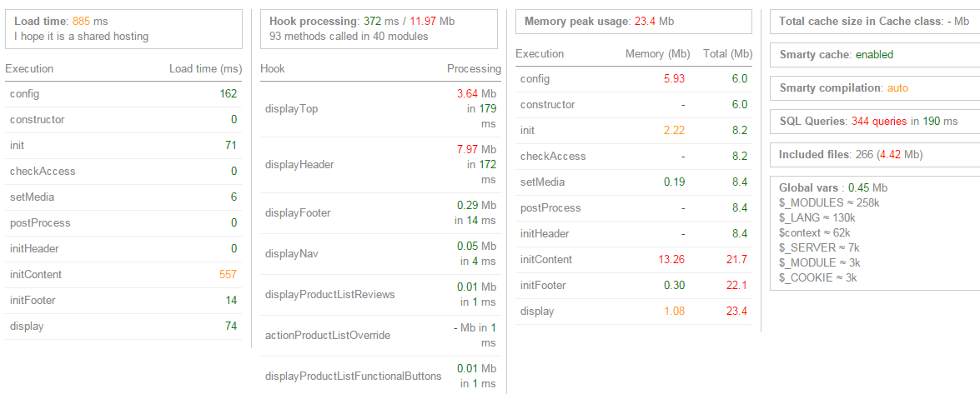Screen dimensions: 980x394
Task: Click the Hook processing summary box
Action: point(379,28)
